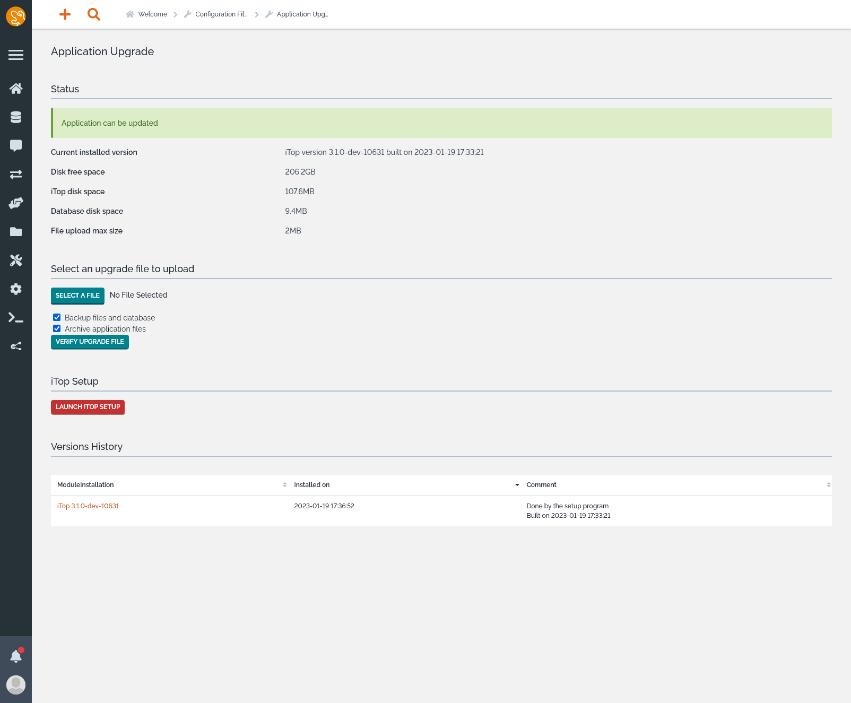The width and height of the screenshot is (851, 703).
Task: Open the speech bubble helpdesk icon
Action: (16, 146)
